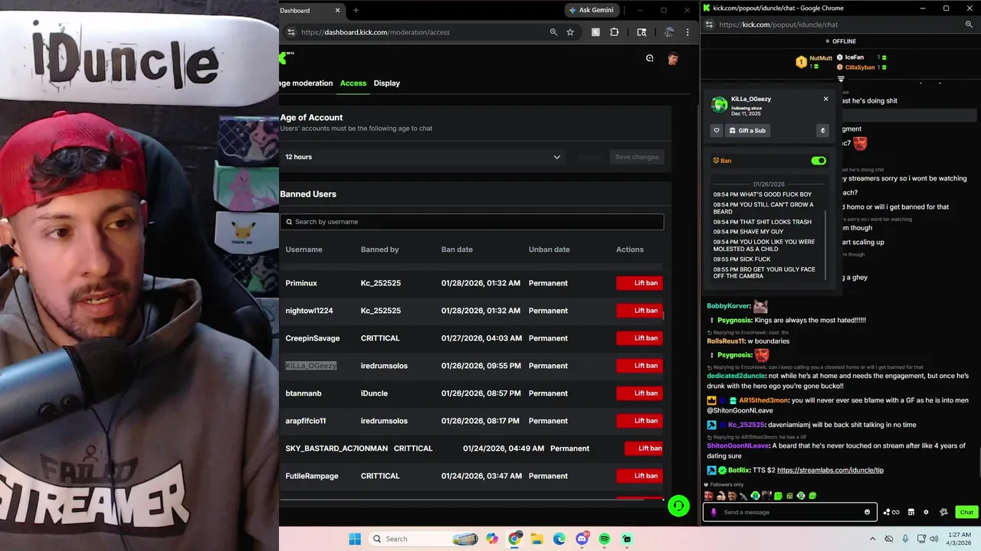Toggle the Ban switch off
The width and height of the screenshot is (981, 551).
point(819,161)
